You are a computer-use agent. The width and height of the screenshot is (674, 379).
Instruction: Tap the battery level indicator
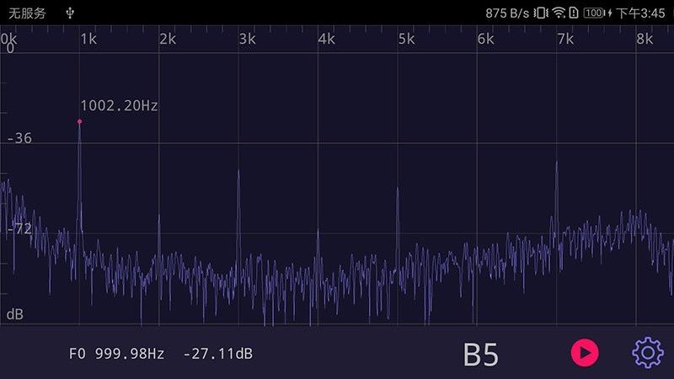tap(594, 13)
